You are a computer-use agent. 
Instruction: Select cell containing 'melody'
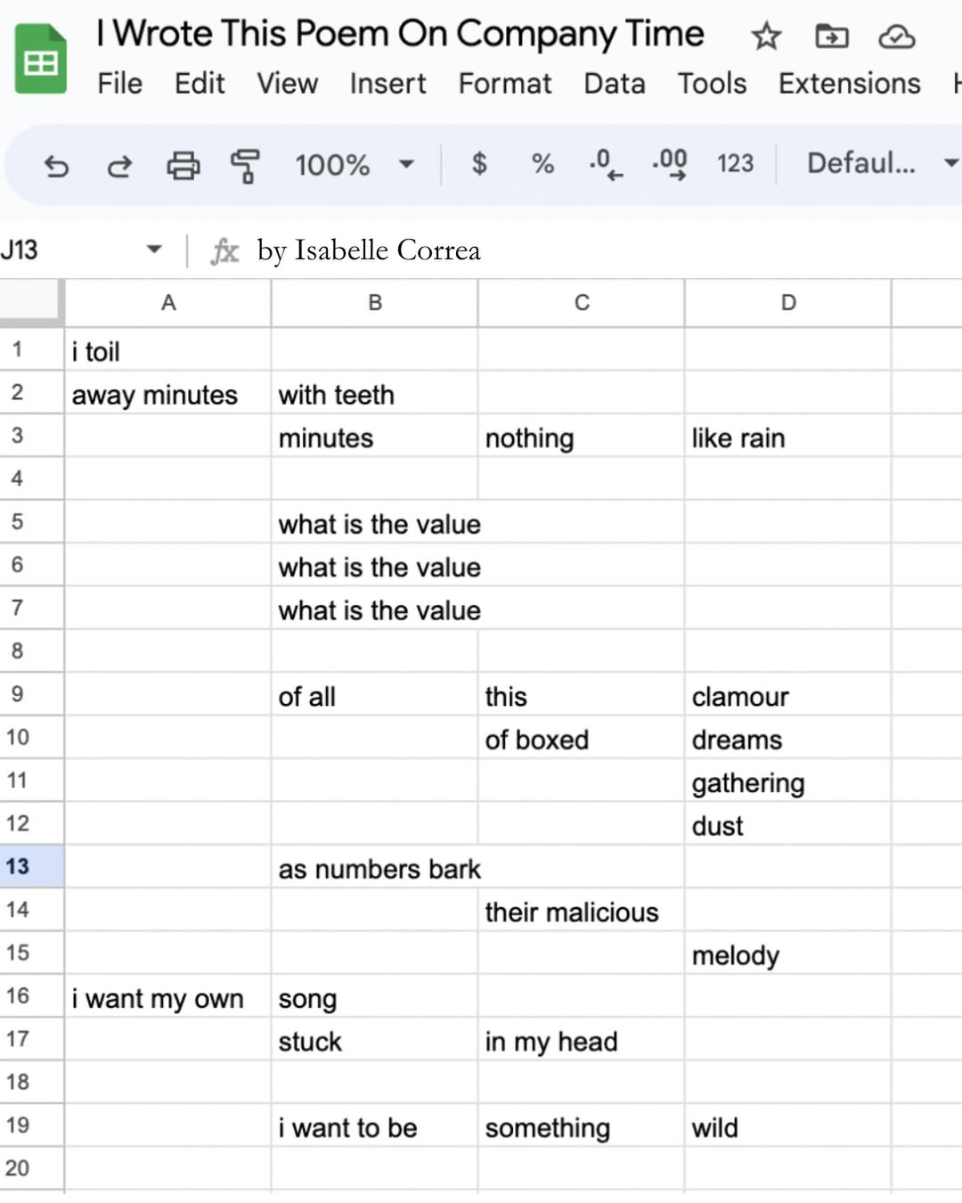click(788, 953)
